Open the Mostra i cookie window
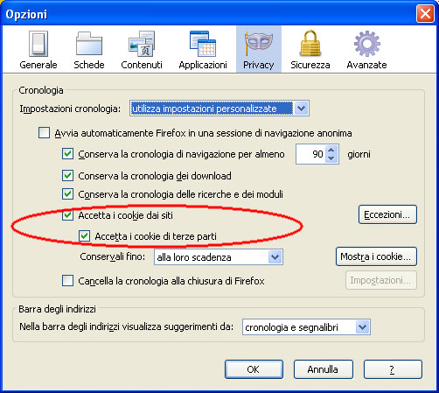The height and width of the screenshot is (393, 439). click(x=376, y=256)
